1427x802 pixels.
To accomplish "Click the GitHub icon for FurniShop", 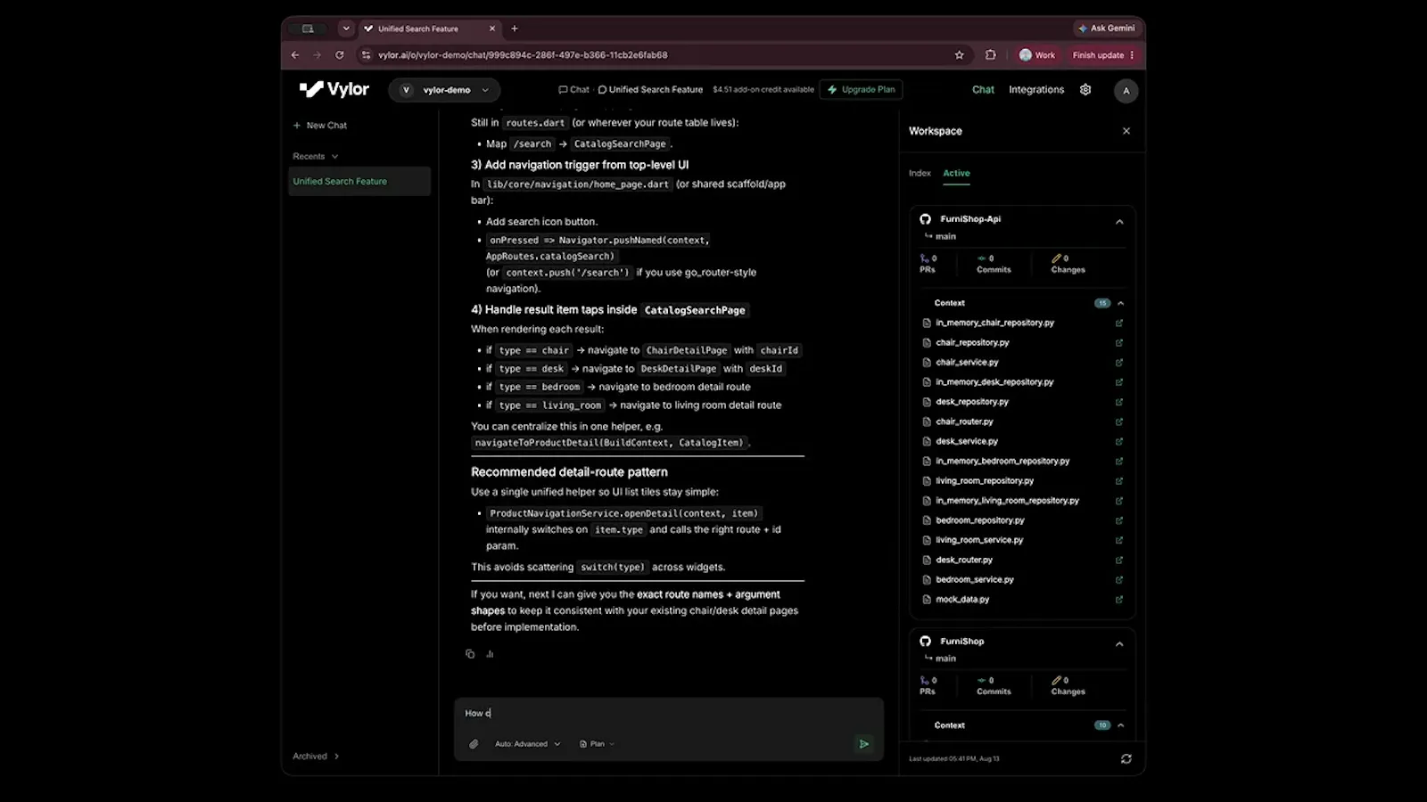I will click(x=926, y=642).
